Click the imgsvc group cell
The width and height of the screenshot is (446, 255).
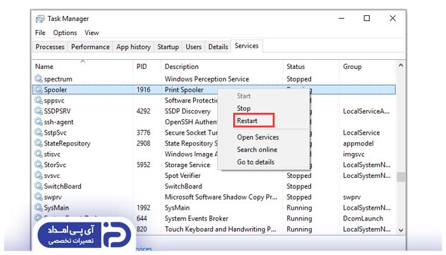tap(354, 154)
